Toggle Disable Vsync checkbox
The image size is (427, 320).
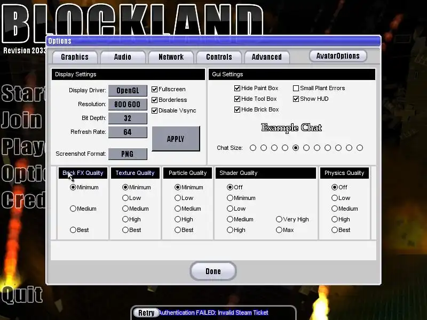pos(154,110)
